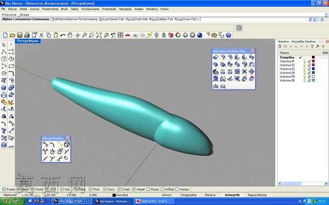This screenshot has width=329, height=205.
Task: Click the hammer tools icon in Warstwy panel
Action: click(317, 47)
